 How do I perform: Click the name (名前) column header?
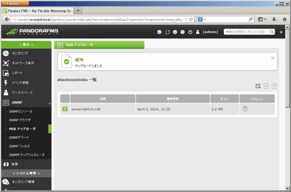(103, 99)
